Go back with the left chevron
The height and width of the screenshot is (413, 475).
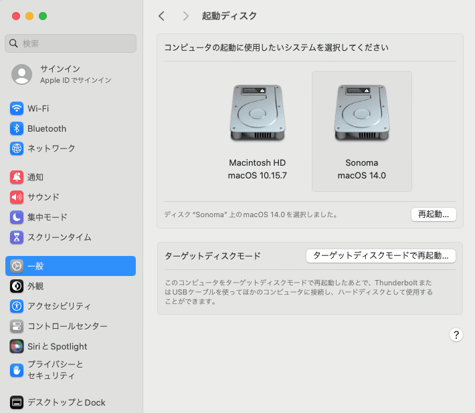point(161,16)
